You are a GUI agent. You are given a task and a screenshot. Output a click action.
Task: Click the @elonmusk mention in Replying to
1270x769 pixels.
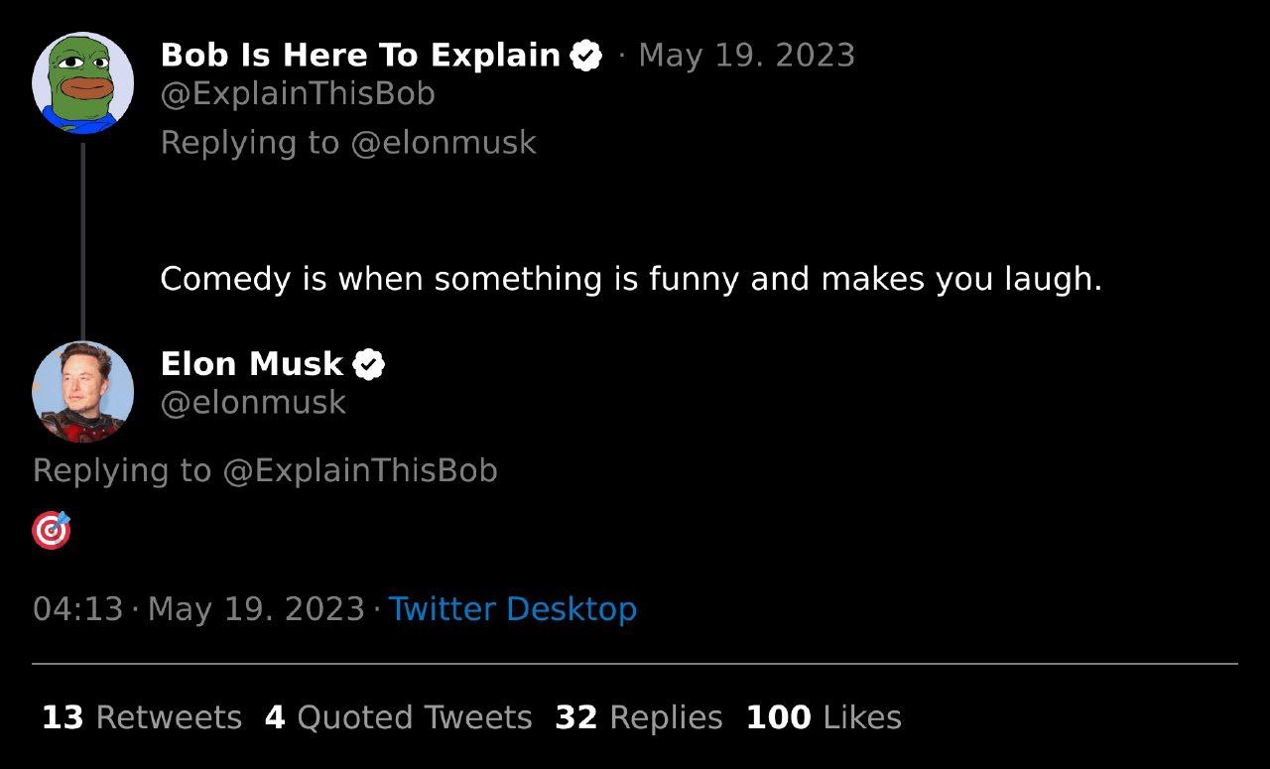coord(444,143)
